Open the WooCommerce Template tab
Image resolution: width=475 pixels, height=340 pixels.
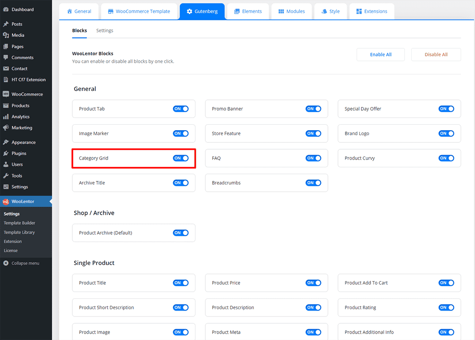138,11
